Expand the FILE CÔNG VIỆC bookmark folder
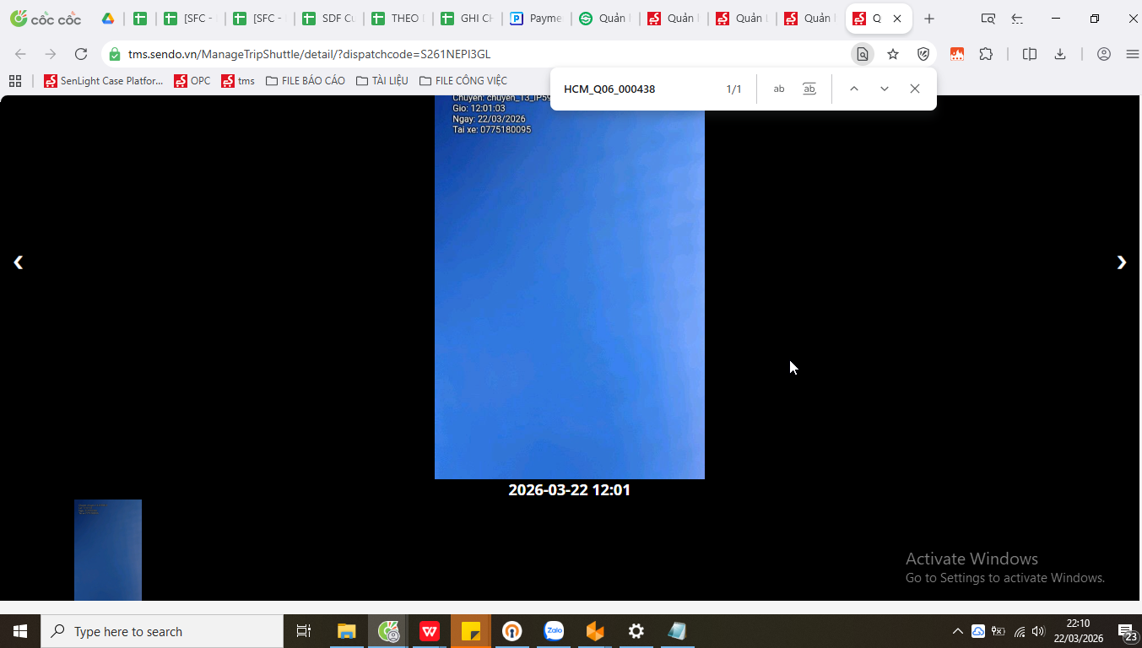 (x=463, y=81)
